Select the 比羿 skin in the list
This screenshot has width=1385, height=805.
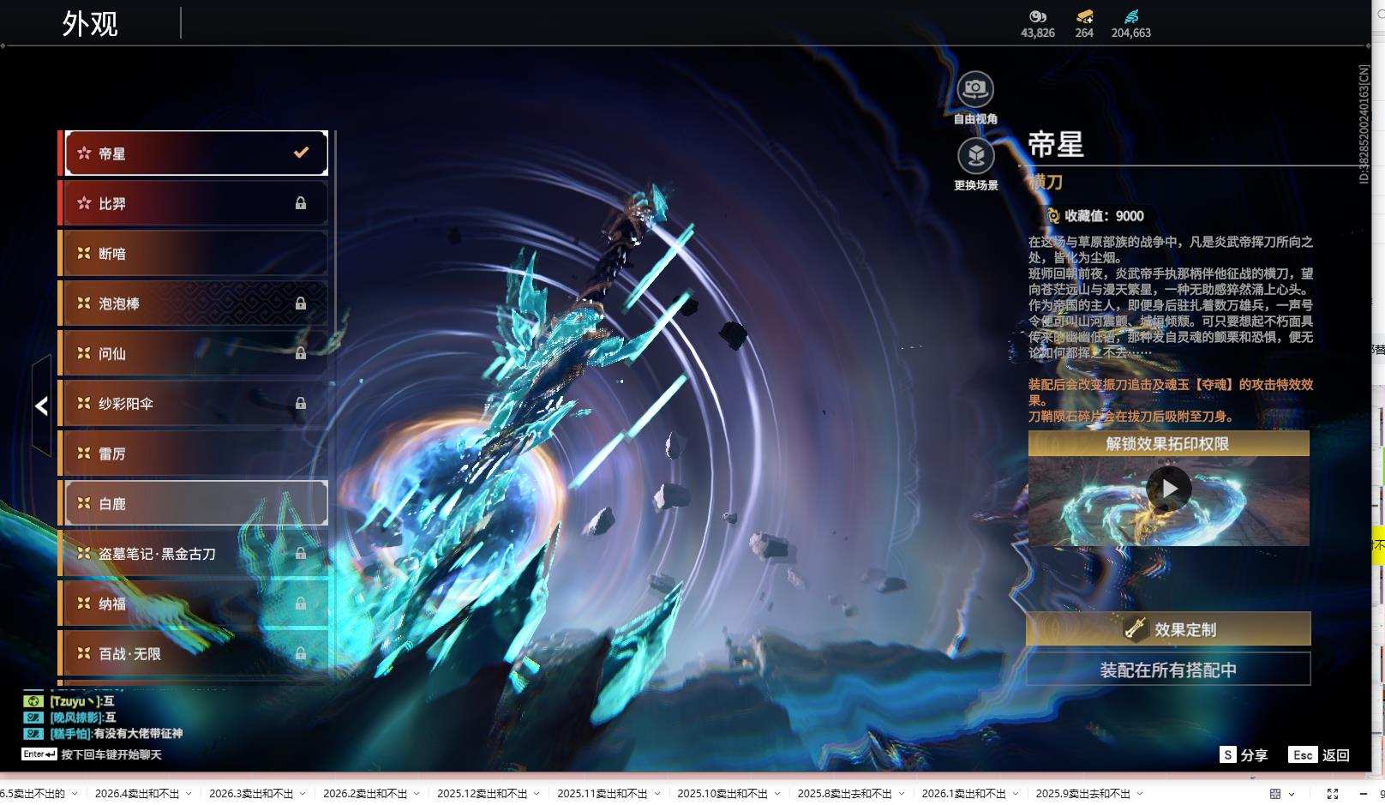click(x=196, y=203)
